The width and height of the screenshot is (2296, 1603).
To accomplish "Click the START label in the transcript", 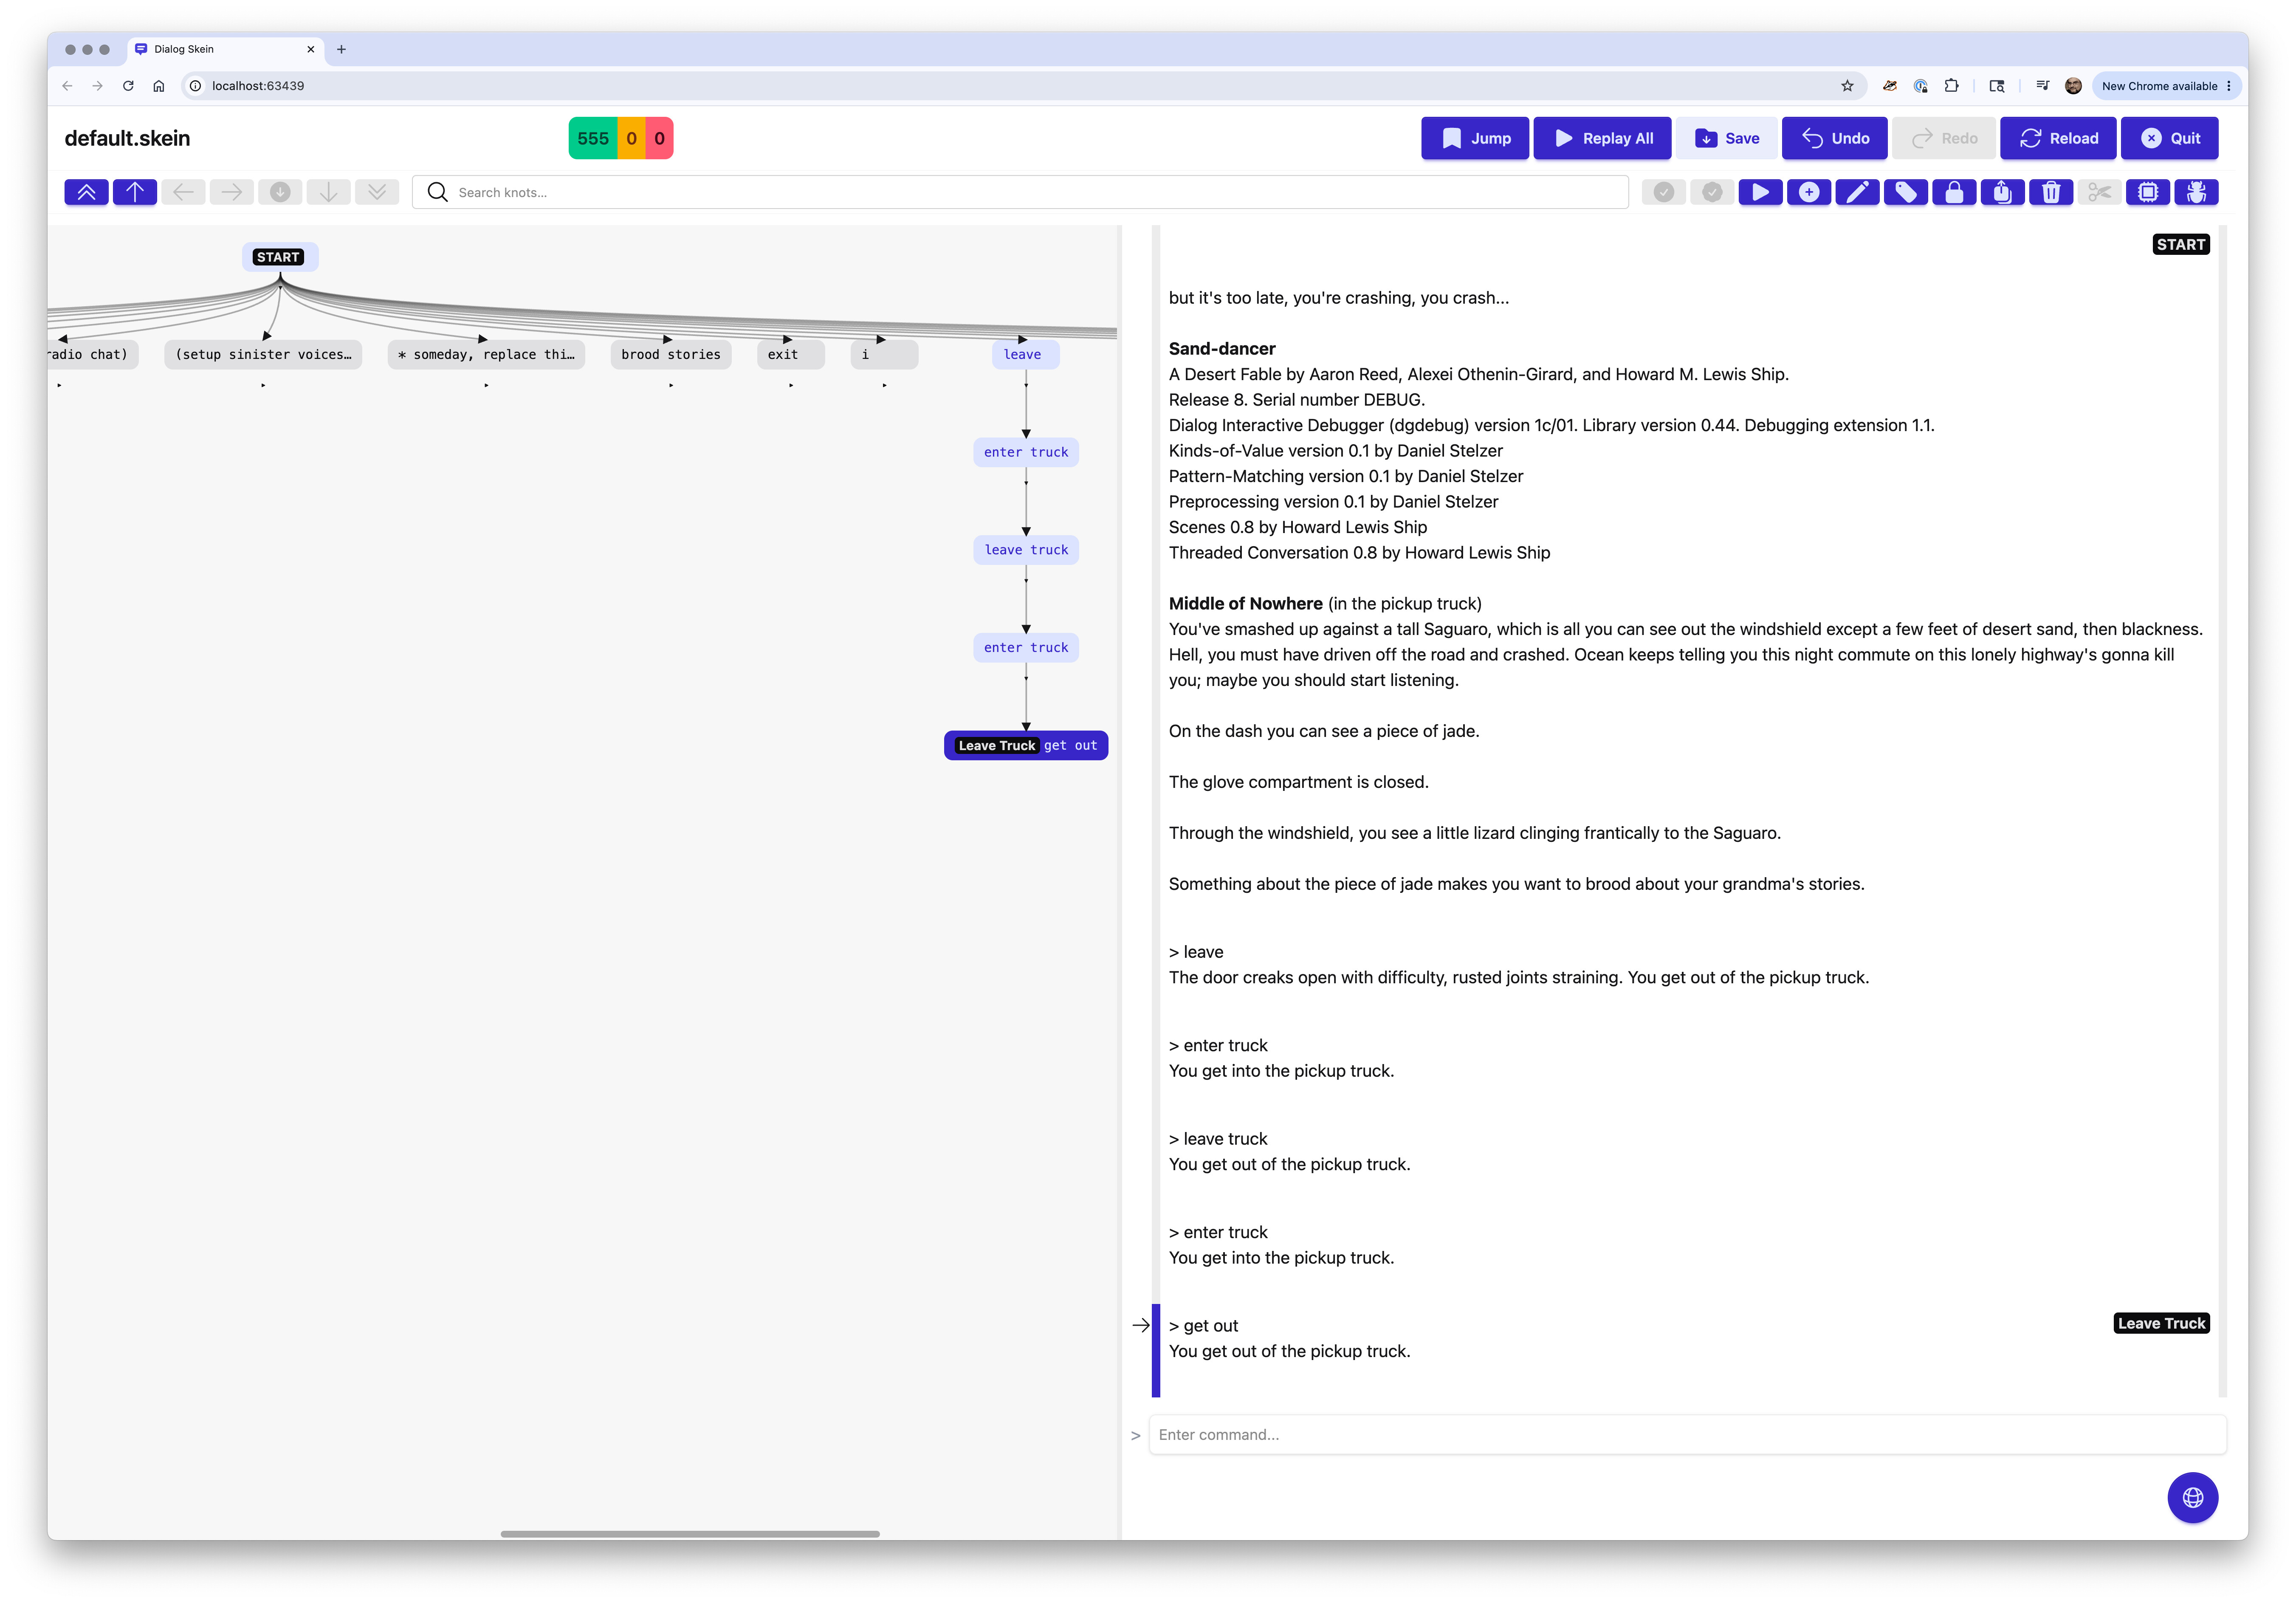I will [2181, 245].
